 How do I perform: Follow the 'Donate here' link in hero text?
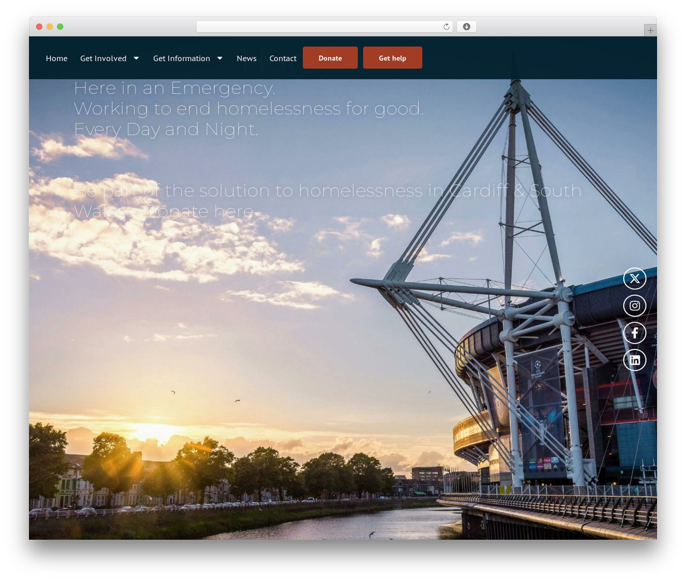click(198, 211)
